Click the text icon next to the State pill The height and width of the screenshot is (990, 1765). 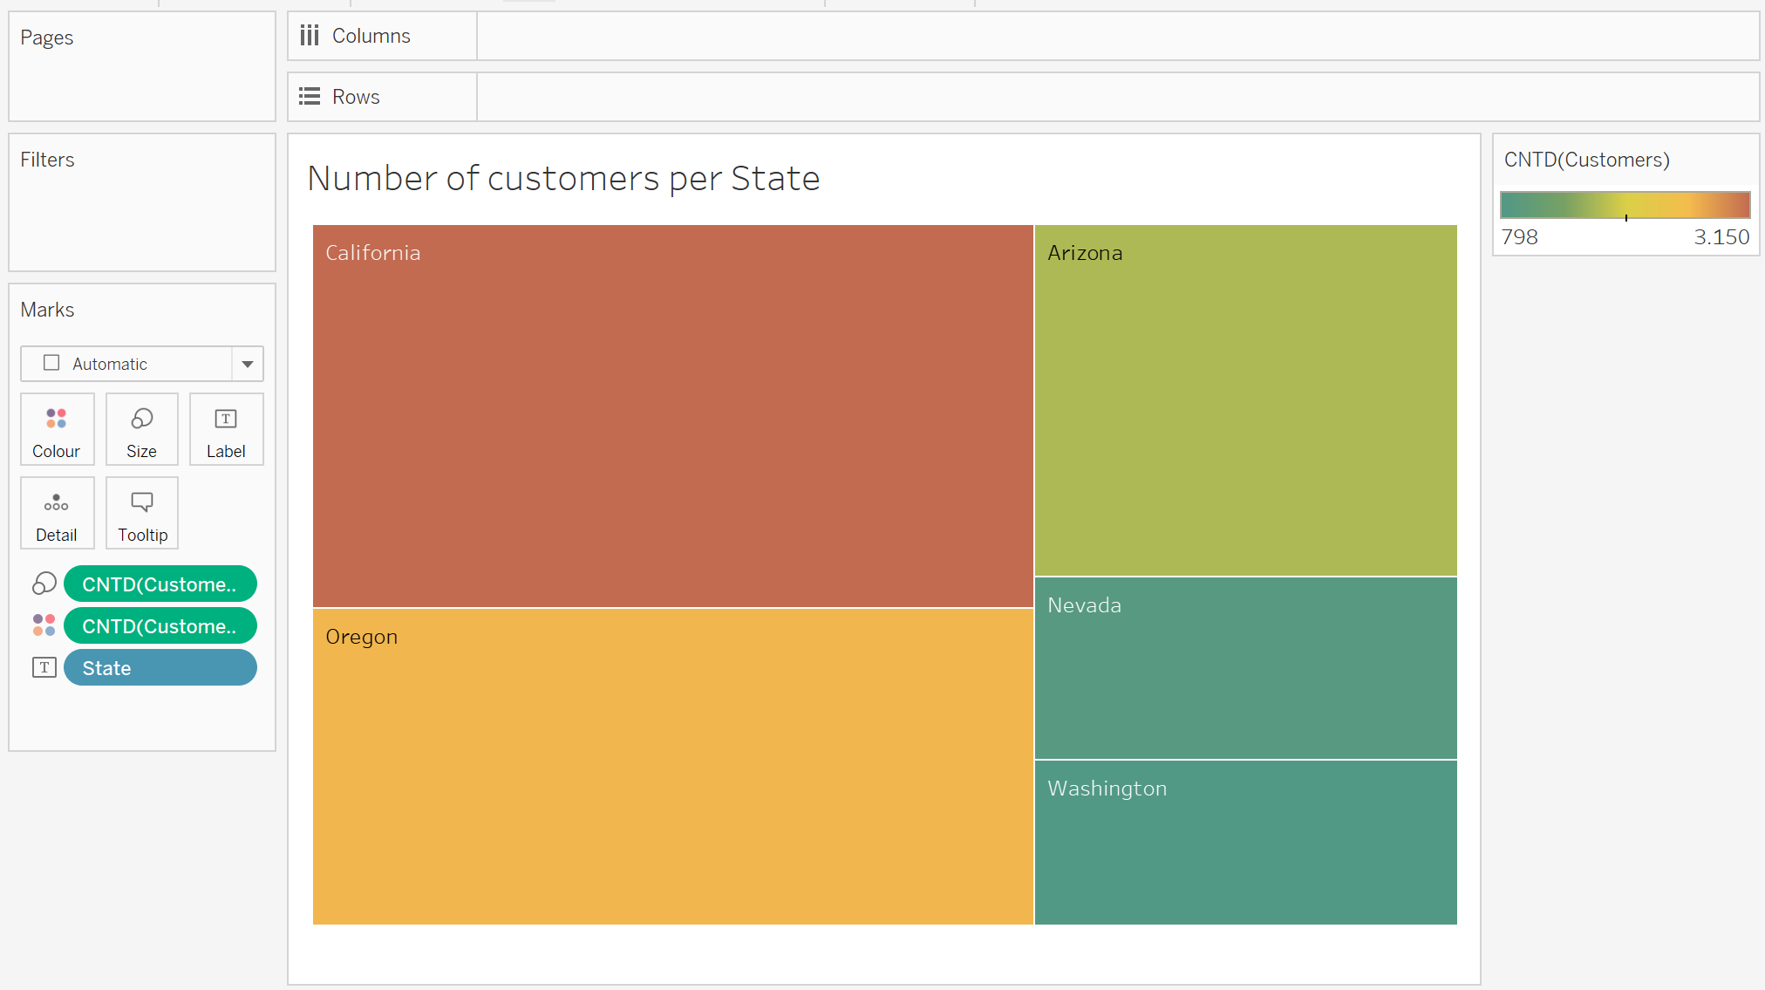point(44,667)
